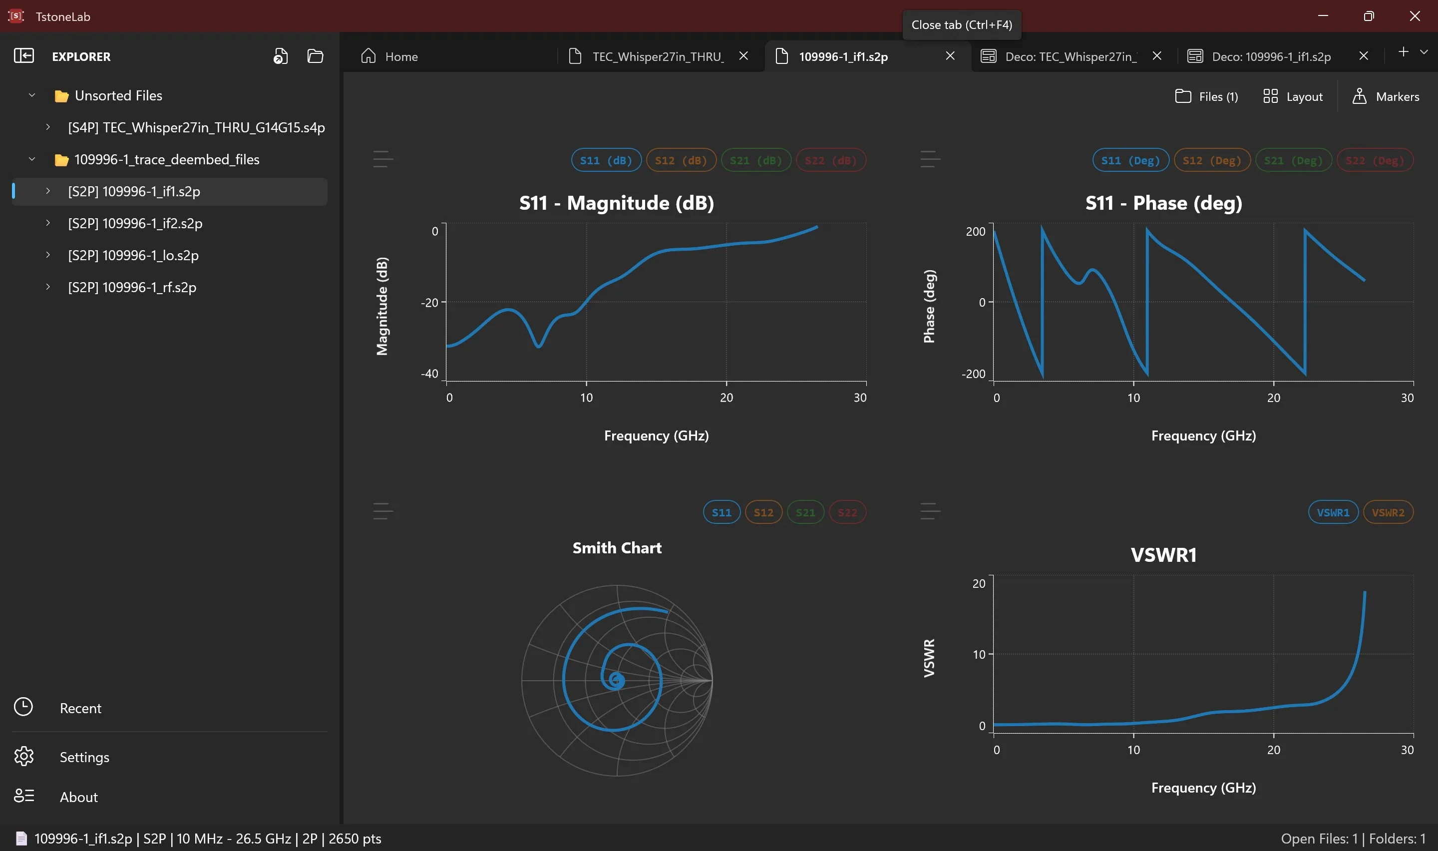Toggle the Smith Chart S12 trace
The height and width of the screenshot is (851, 1438).
click(763, 512)
